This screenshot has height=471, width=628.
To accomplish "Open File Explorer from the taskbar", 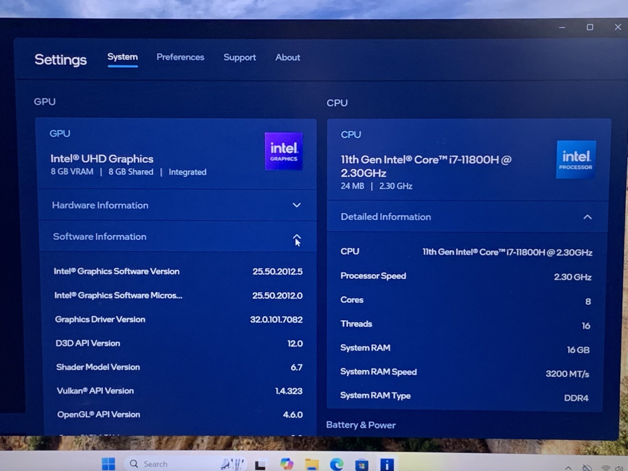I will (x=312, y=464).
